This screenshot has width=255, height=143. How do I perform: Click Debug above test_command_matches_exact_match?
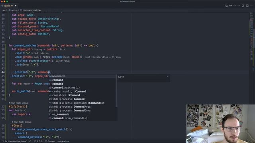point(28,122)
